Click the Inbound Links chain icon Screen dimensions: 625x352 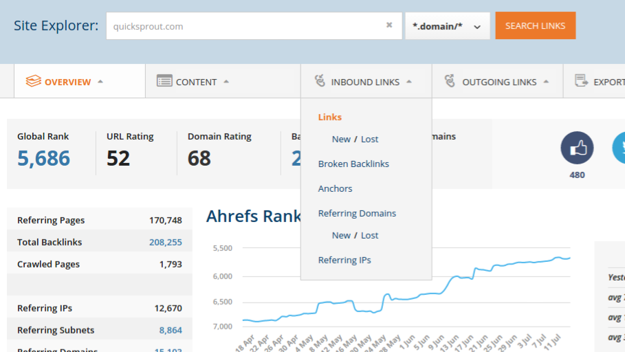[x=320, y=81]
